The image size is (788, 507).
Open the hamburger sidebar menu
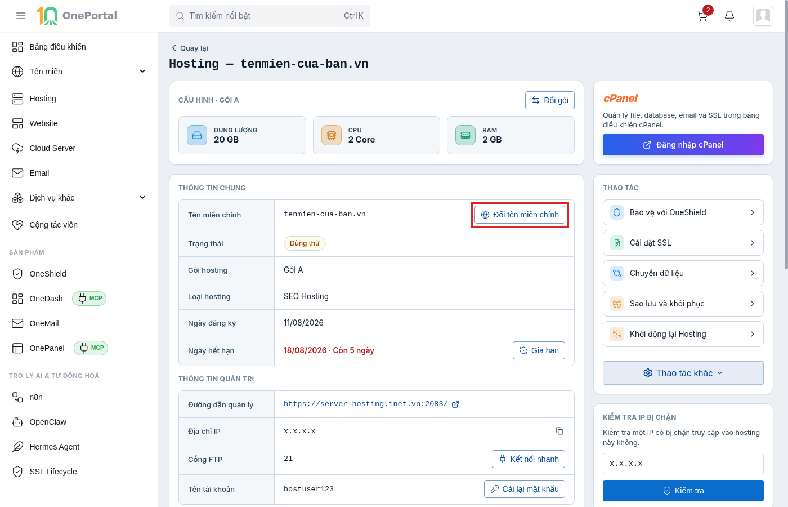click(21, 16)
